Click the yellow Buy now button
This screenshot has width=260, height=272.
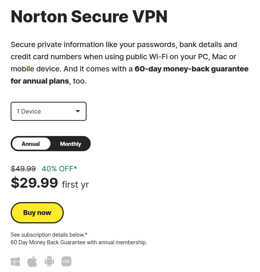pos(37,213)
